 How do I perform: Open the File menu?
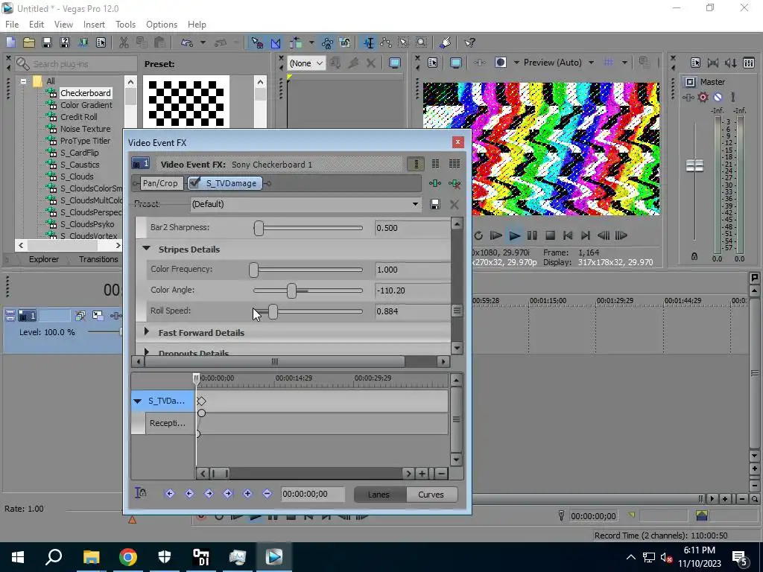pyautogui.click(x=12, y=25)
